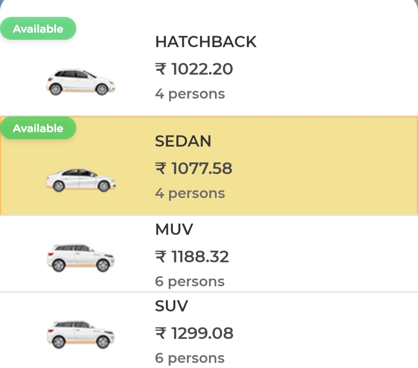Viewport: 418px width, 368px height.
Task: Click the ₹ 1022.20 hatchback fare
Action: coord(194,69)
